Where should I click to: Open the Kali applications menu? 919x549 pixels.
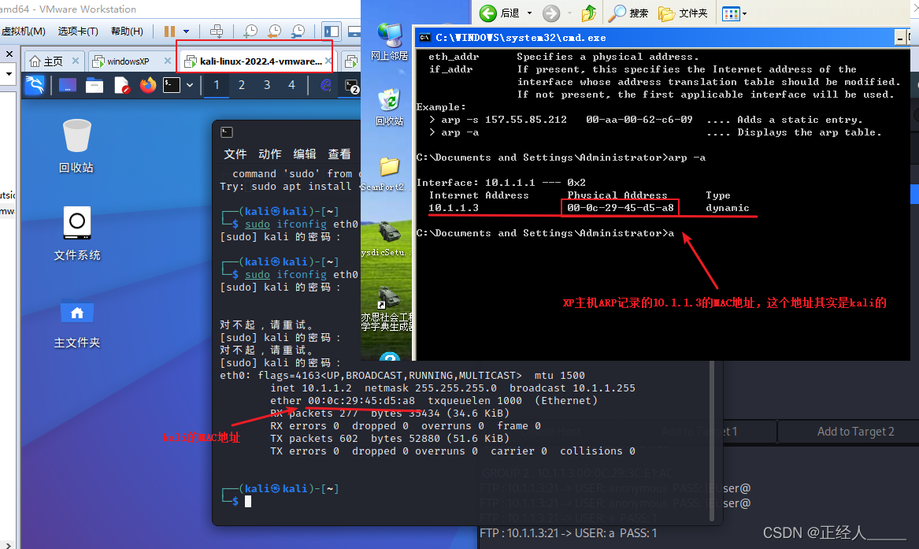35,86
